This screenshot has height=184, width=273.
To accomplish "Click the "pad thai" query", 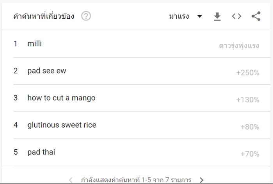I will 41,152.
